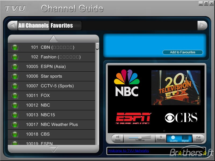The image size is (215, 161).
Task: Restore the Channel Guide window size
Action: (206, 3)
